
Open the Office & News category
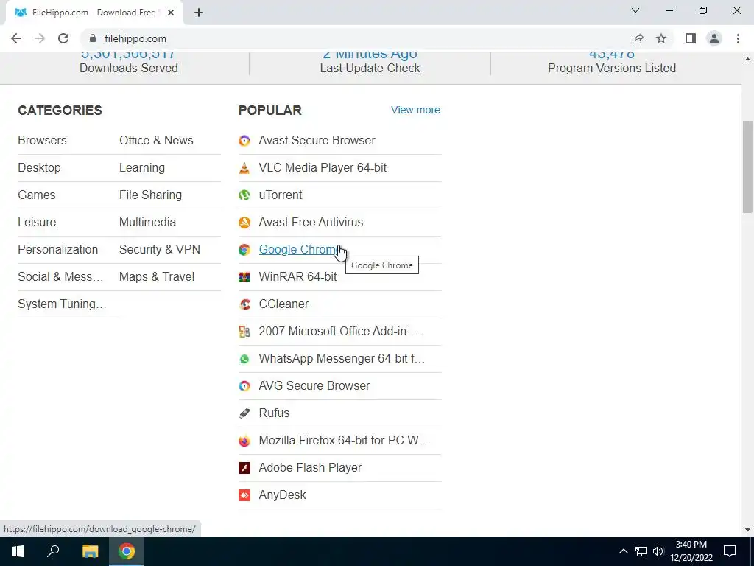point(156,141)
